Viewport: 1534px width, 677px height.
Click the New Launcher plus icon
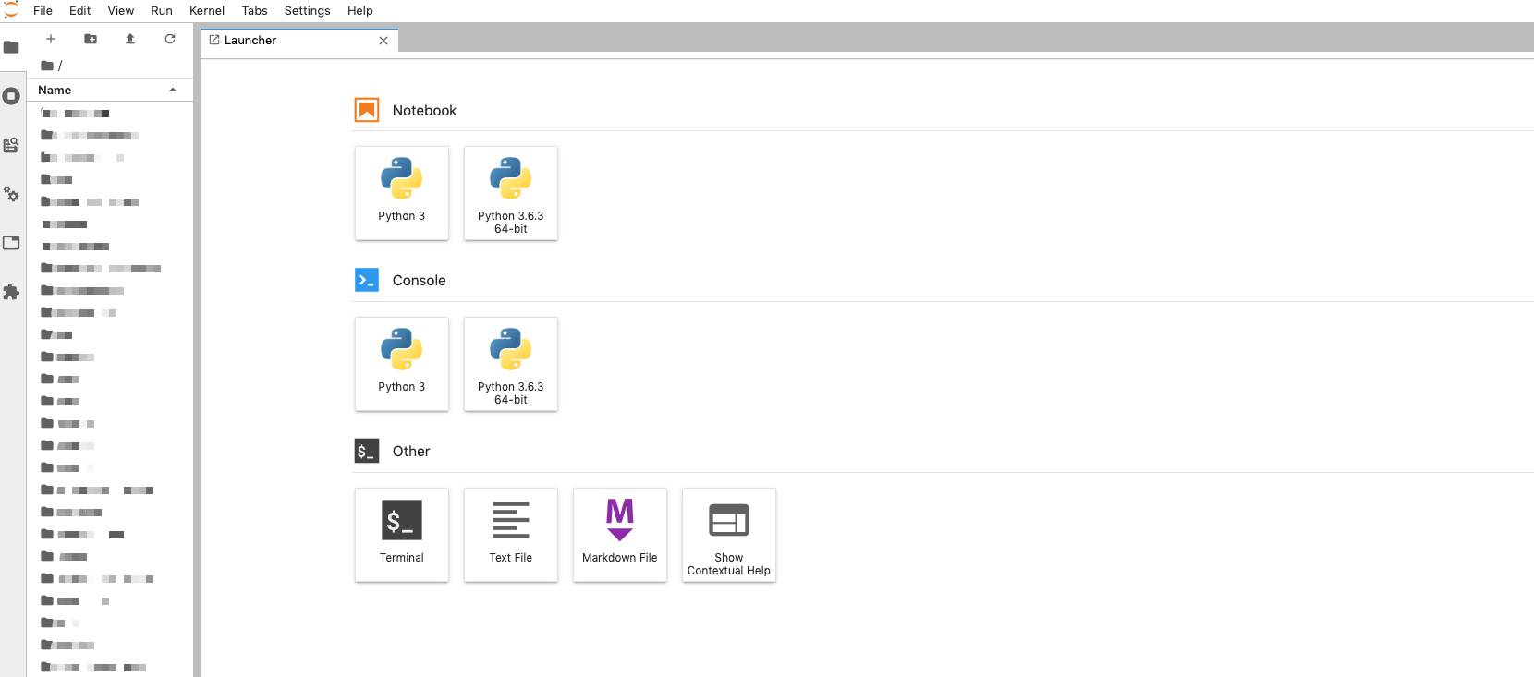[51, 39]
